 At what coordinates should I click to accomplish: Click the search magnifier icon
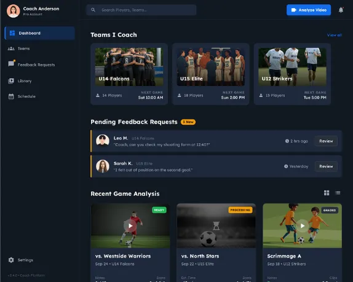[x=93, y=10]
